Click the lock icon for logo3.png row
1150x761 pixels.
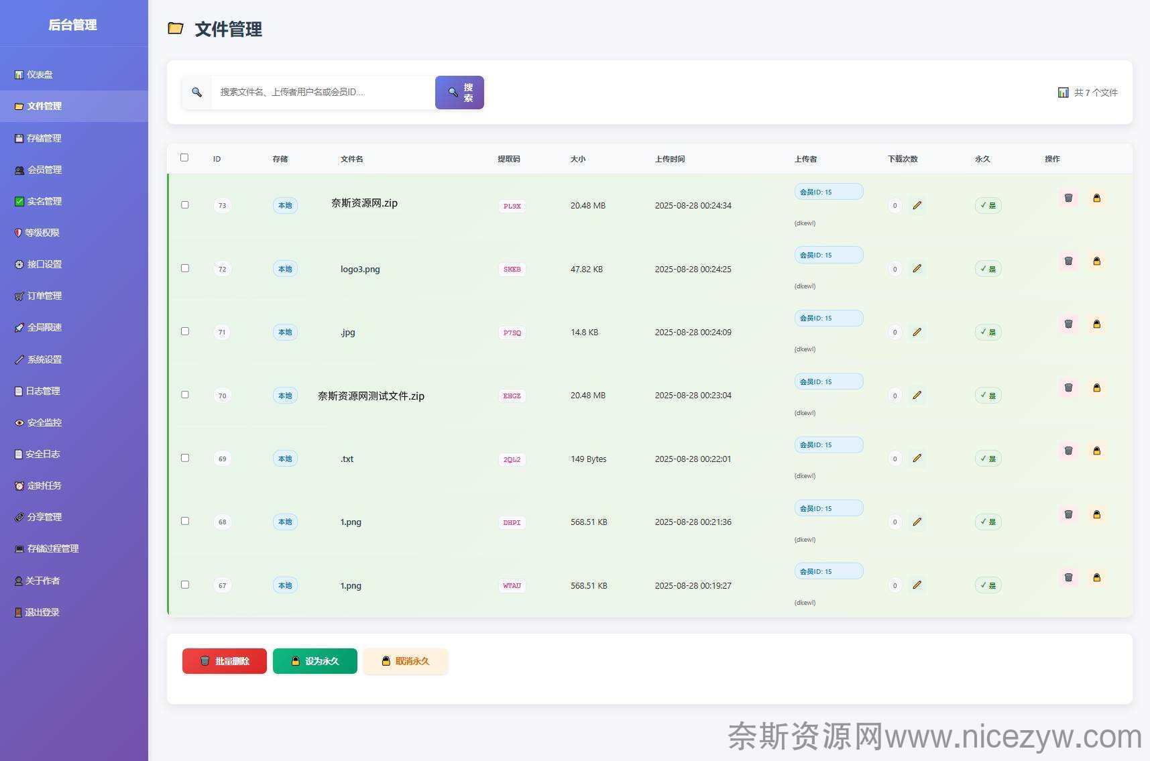[1096, 261]
